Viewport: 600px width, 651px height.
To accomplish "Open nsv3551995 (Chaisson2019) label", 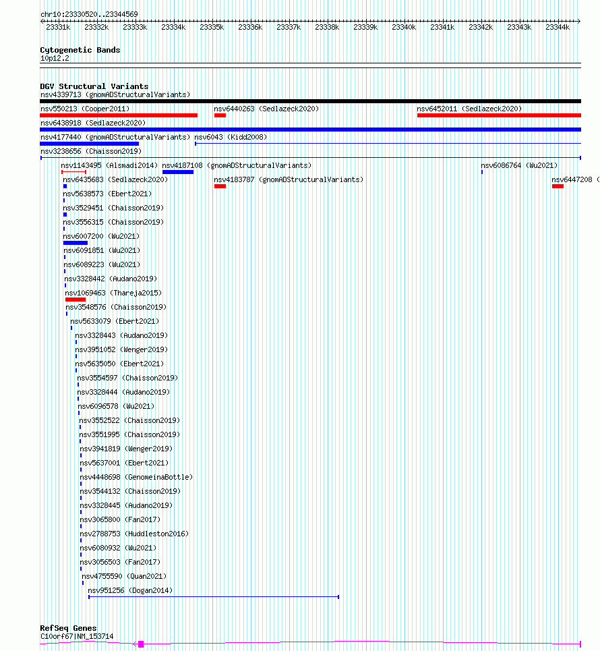I will (x=129, y=434).
